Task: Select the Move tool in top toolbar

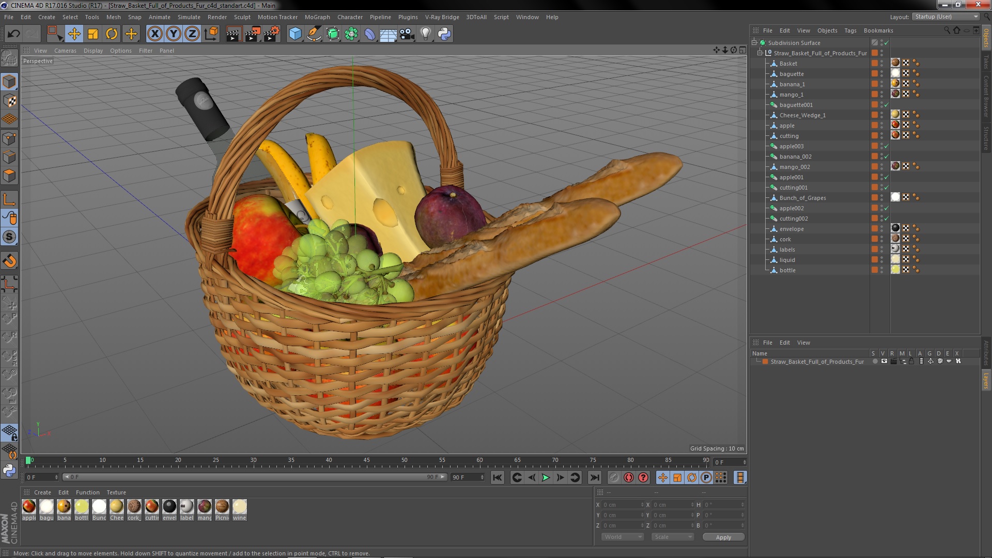Action: point(74,34)
